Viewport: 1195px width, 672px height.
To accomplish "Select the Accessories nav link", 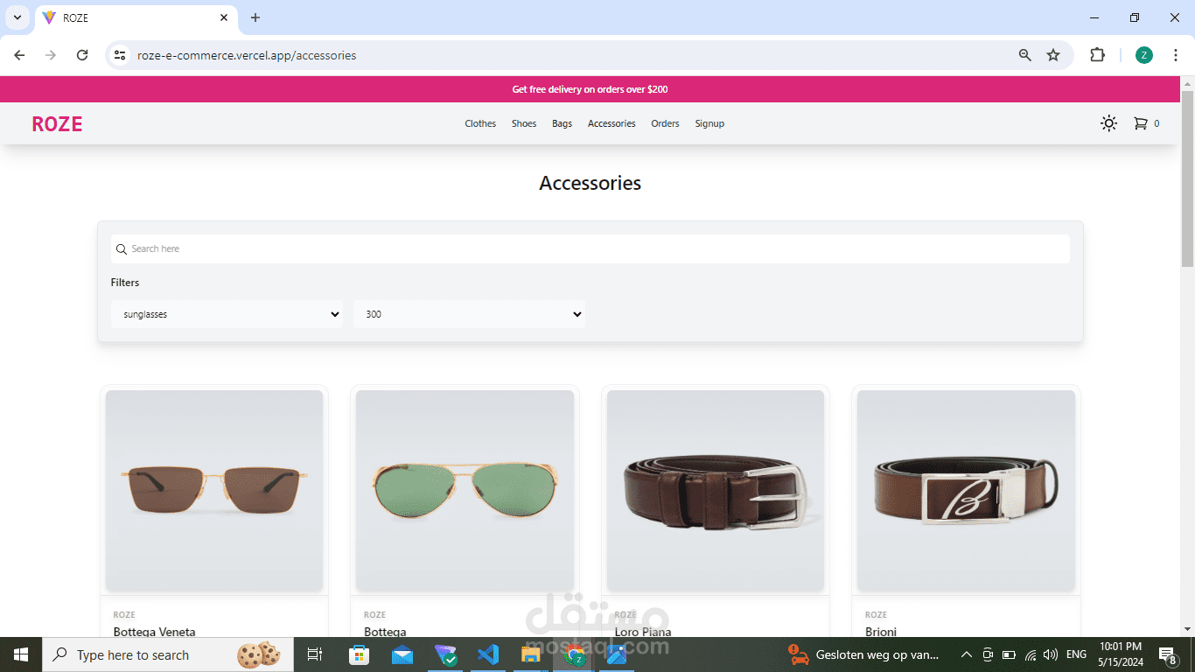I will pos(611,123).
